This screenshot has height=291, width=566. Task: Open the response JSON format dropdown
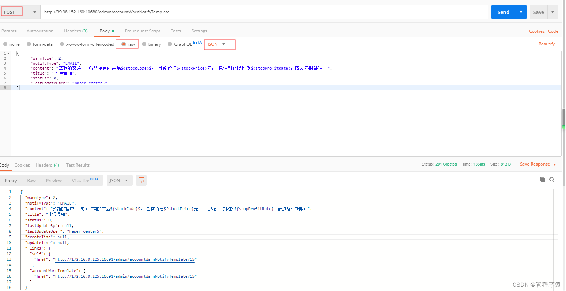click(x=119, y=180)
